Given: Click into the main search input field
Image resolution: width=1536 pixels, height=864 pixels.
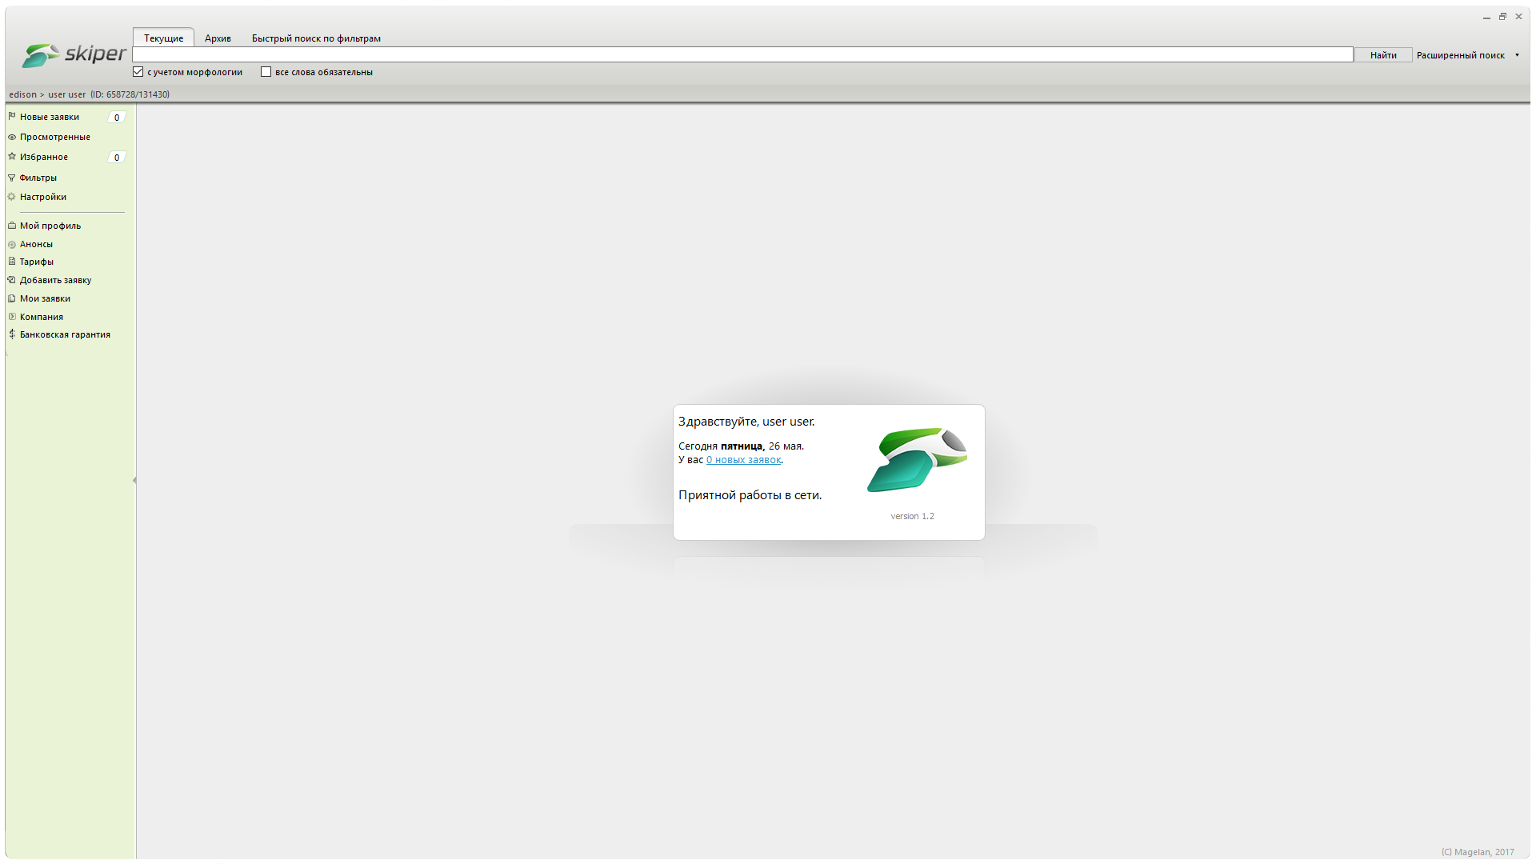Looking at the screenshot, I should [742, 54].
